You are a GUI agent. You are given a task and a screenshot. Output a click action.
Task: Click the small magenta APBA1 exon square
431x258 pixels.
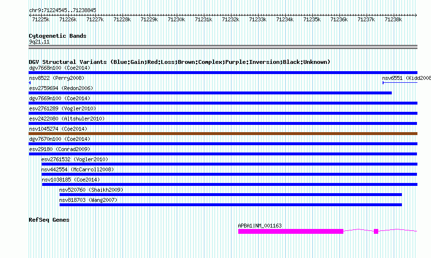(376, 231)
